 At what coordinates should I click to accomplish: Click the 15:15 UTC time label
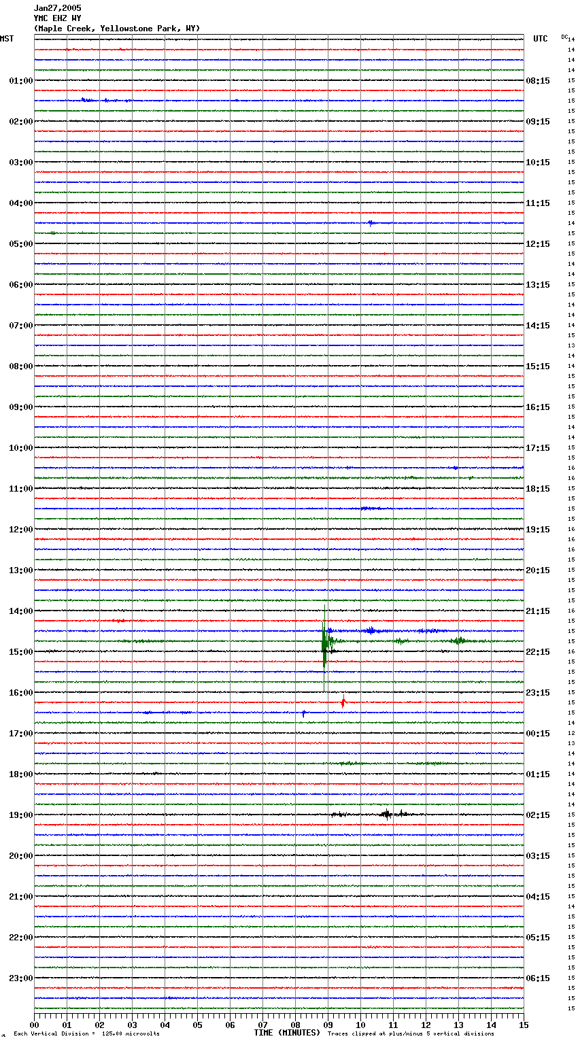pos(538,366)
